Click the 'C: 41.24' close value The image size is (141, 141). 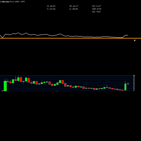click(x=51, y=9)
